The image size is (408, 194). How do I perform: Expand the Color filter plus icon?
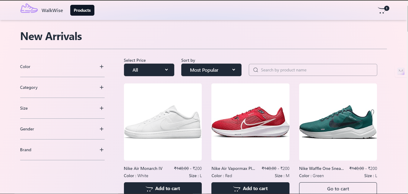coord(102,67)
